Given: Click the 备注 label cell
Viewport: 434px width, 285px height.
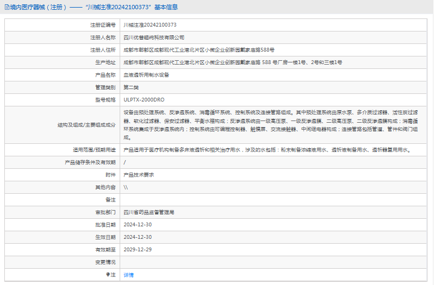Looking at the screenshot, I should (x=63, y=200).
